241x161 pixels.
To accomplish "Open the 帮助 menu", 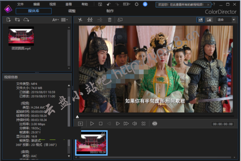I will click(x=85, y=4).
